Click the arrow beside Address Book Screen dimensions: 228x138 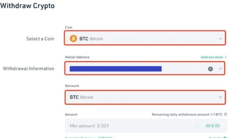click(226, 57)
